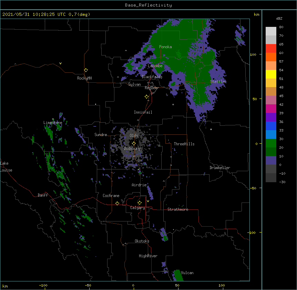Viewport: 297px width, 290px height.
Task: Pick the orange 60 dBZ legend swatch
Action: (271, 57)
